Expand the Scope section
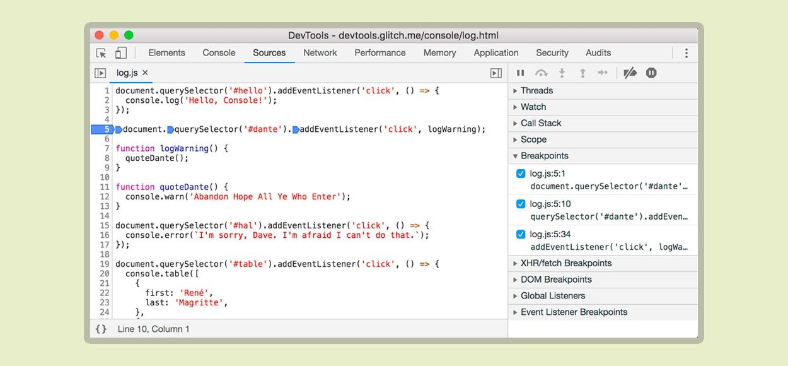 (533, 139)
